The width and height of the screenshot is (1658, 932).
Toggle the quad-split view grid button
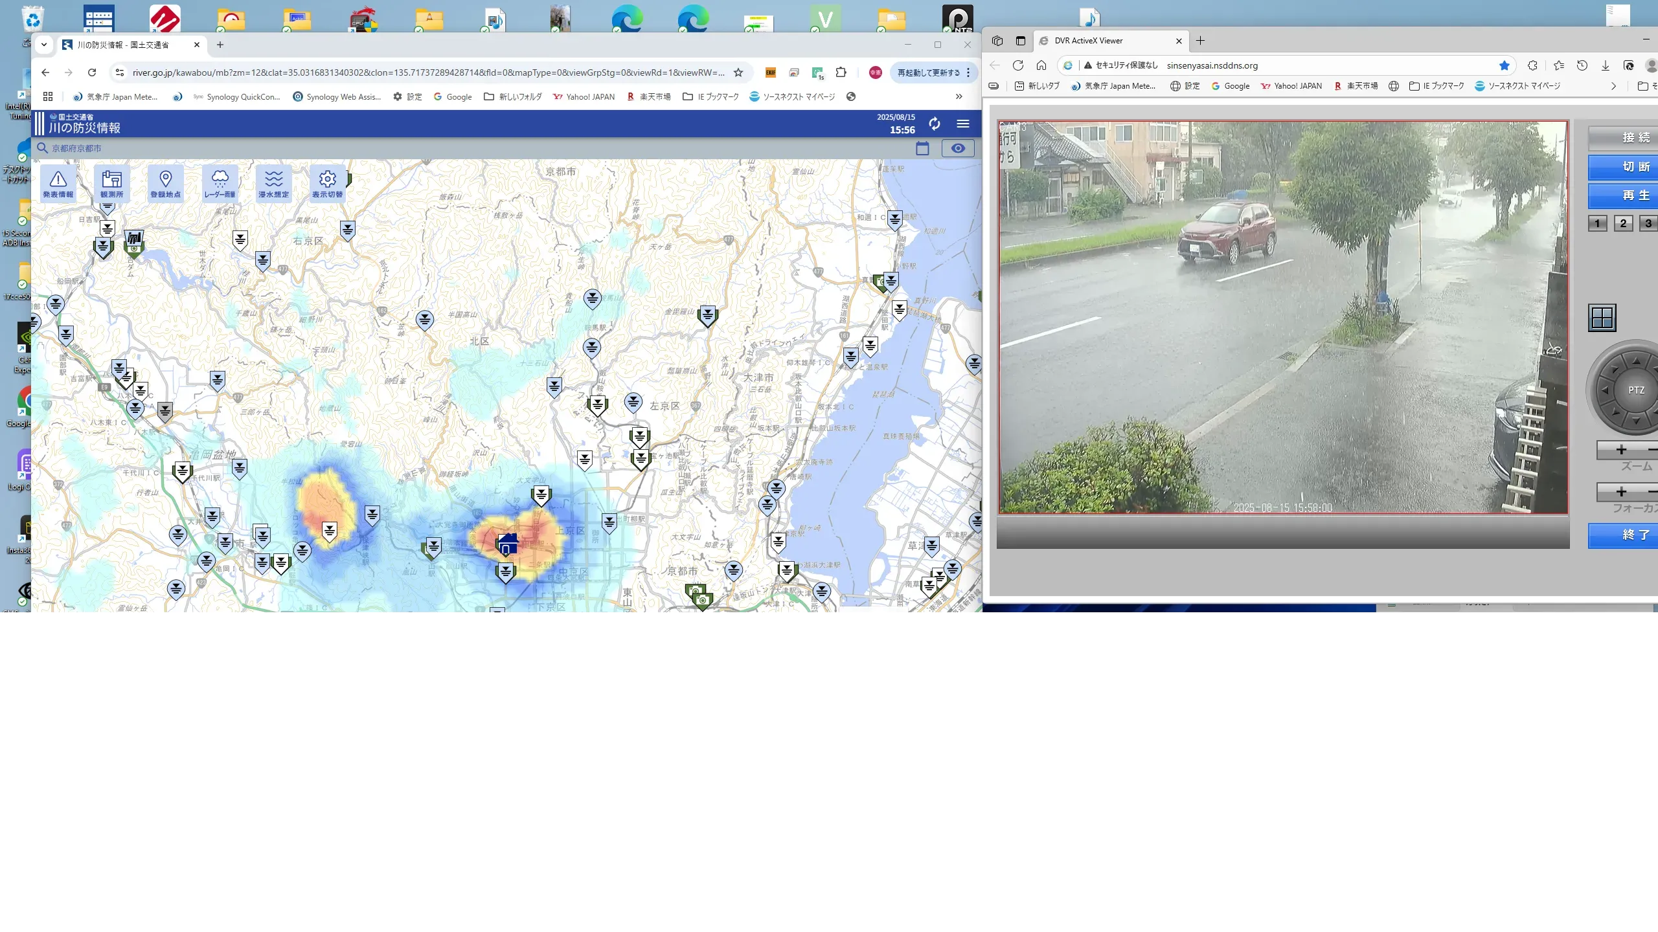[1602, 318]
